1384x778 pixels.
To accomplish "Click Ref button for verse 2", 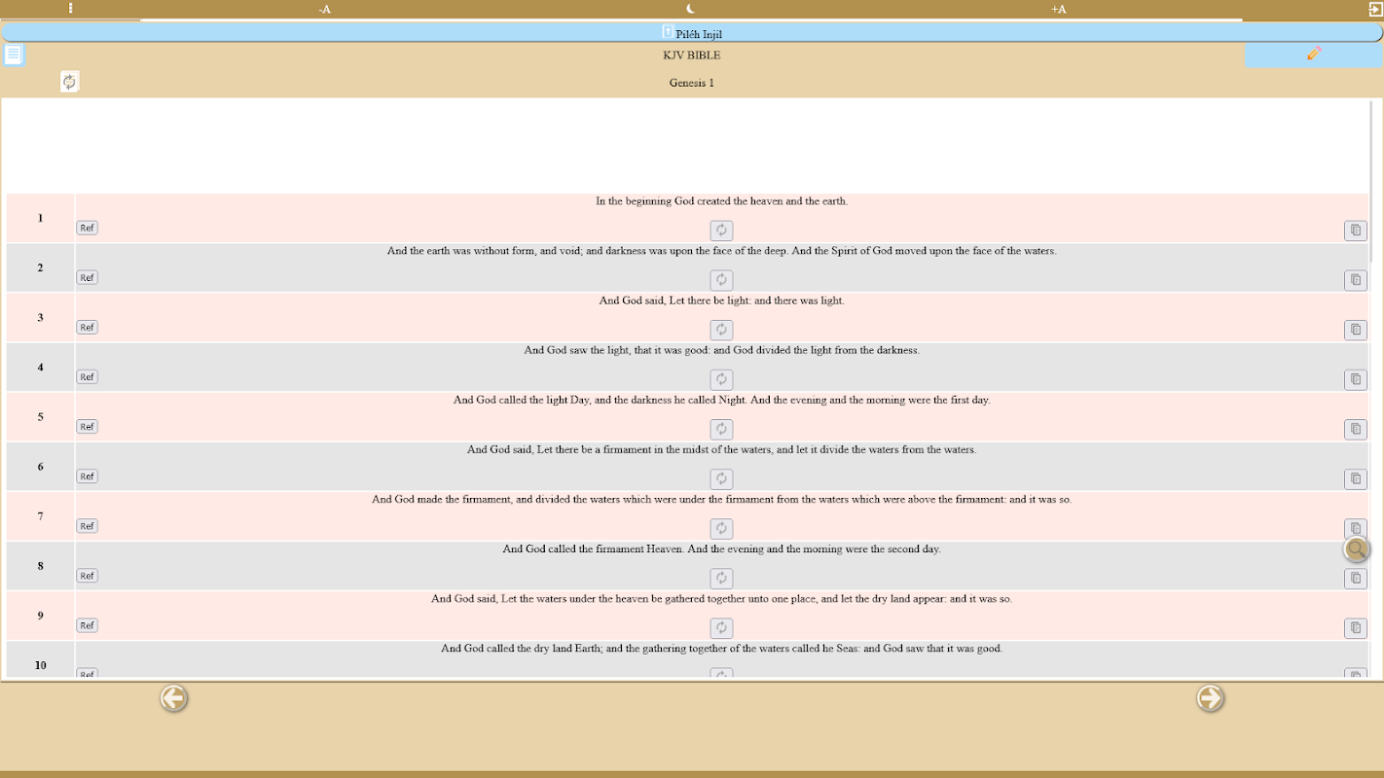I will (x=88, y=277).
